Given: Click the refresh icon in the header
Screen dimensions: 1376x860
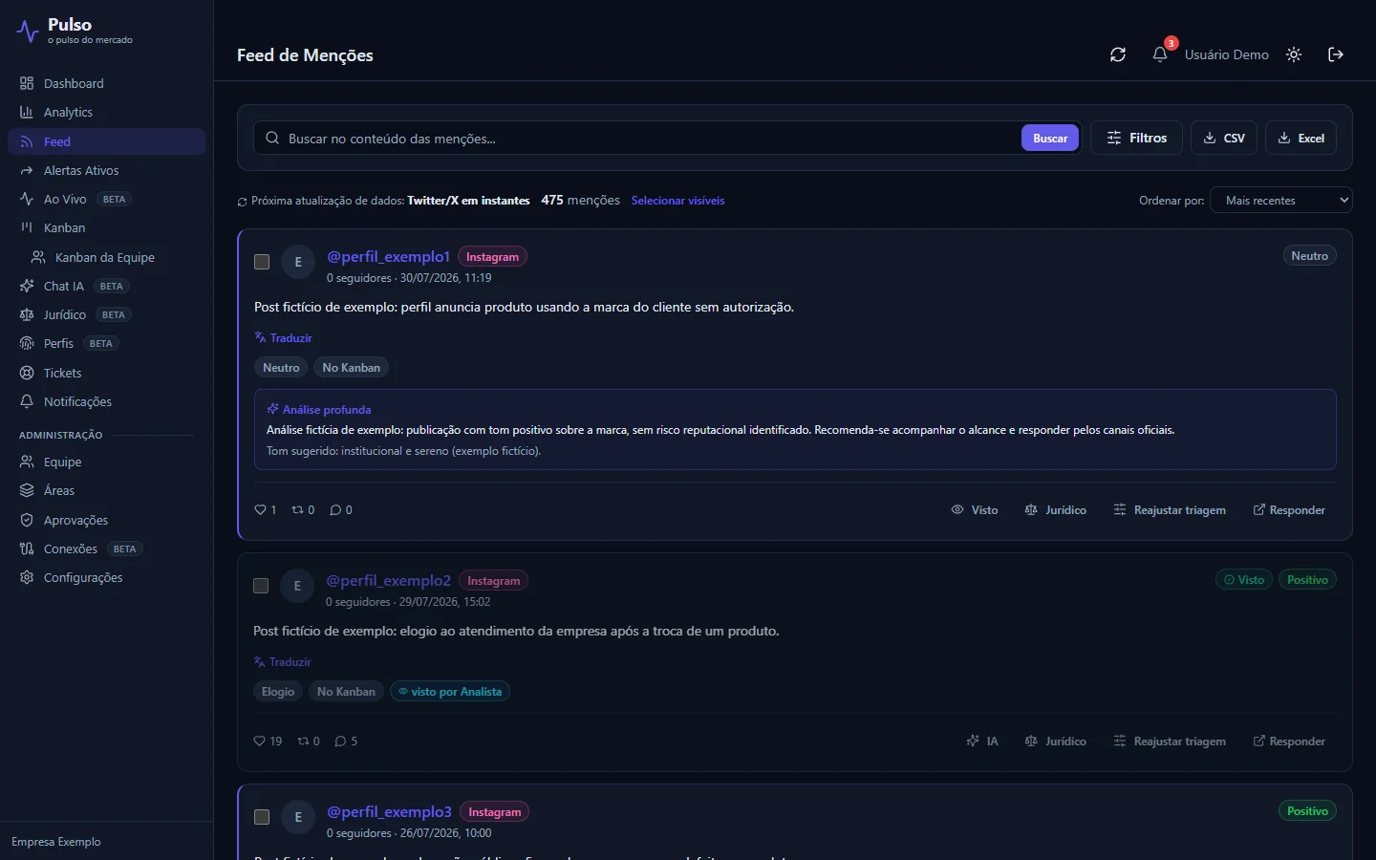Looking at the screenshot, I should [1118, 54].
